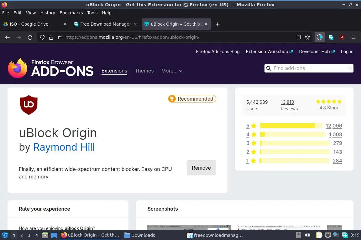
Task: Open the second screenshot thumbnail
Action: coord(279,227)
